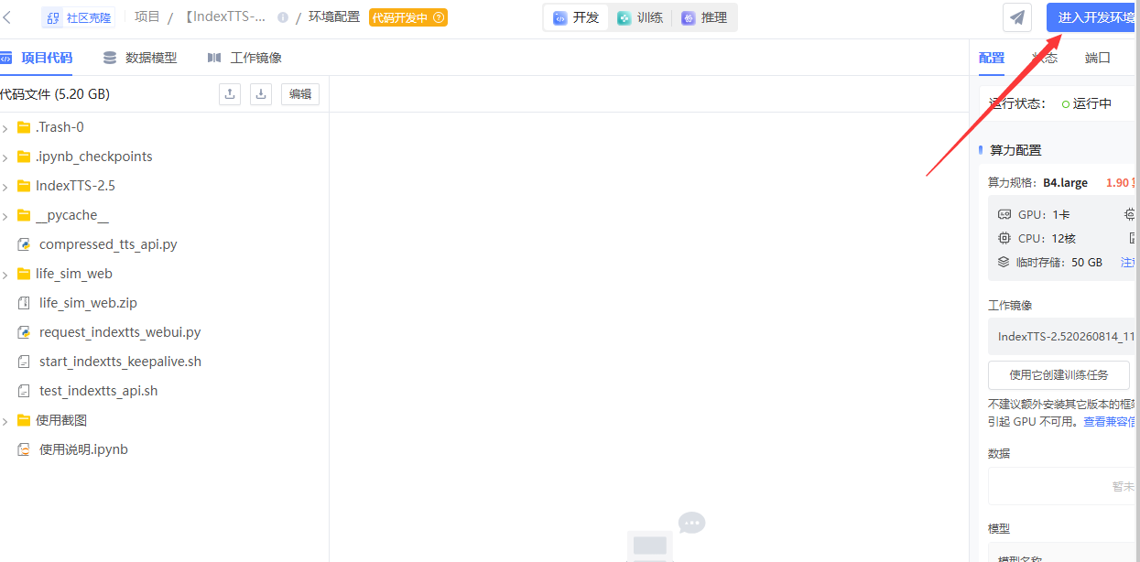Select the .Trash-0 folder name

point(60,127)
